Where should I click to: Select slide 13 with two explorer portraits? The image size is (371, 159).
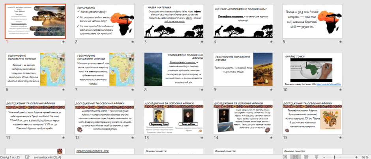[x=174, y=118]
